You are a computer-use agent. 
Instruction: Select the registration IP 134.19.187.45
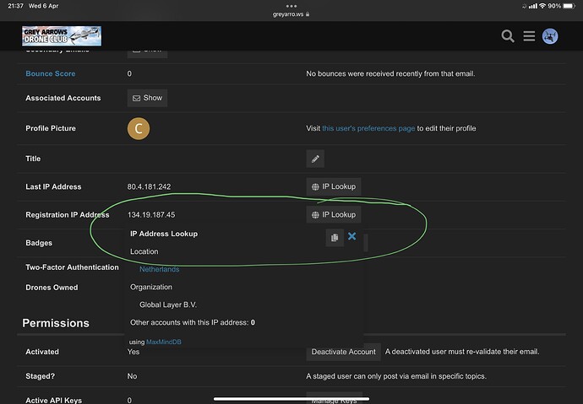(x=151, y=215)
